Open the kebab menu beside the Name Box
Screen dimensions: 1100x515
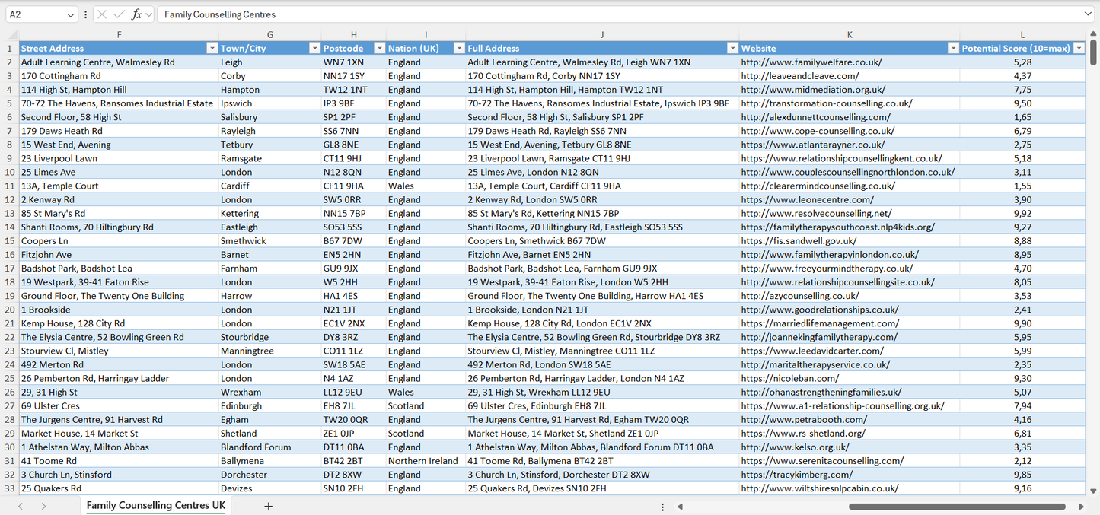85,14
